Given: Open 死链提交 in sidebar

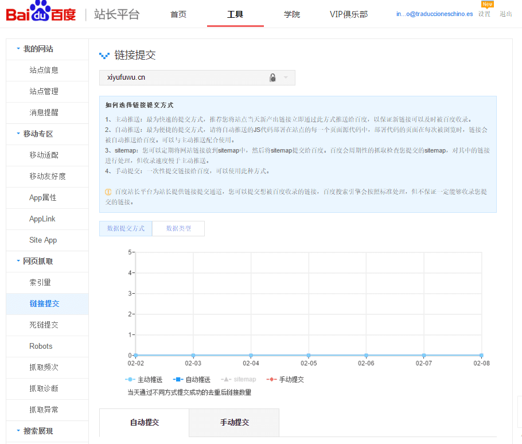Looking at the screenshot, I should pos(47,325).
